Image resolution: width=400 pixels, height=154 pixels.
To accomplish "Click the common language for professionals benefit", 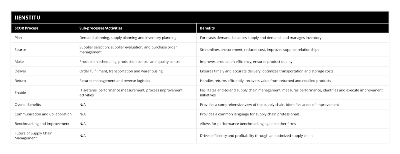I will [249, 114].
